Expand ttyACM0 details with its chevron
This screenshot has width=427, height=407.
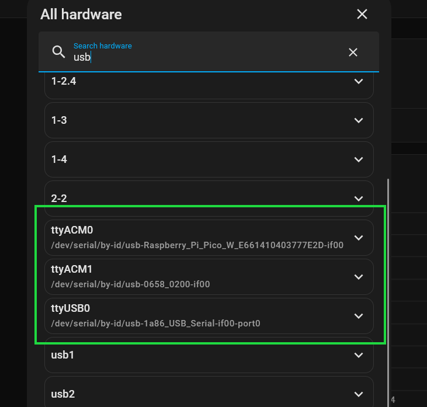(x=359, y=238)
